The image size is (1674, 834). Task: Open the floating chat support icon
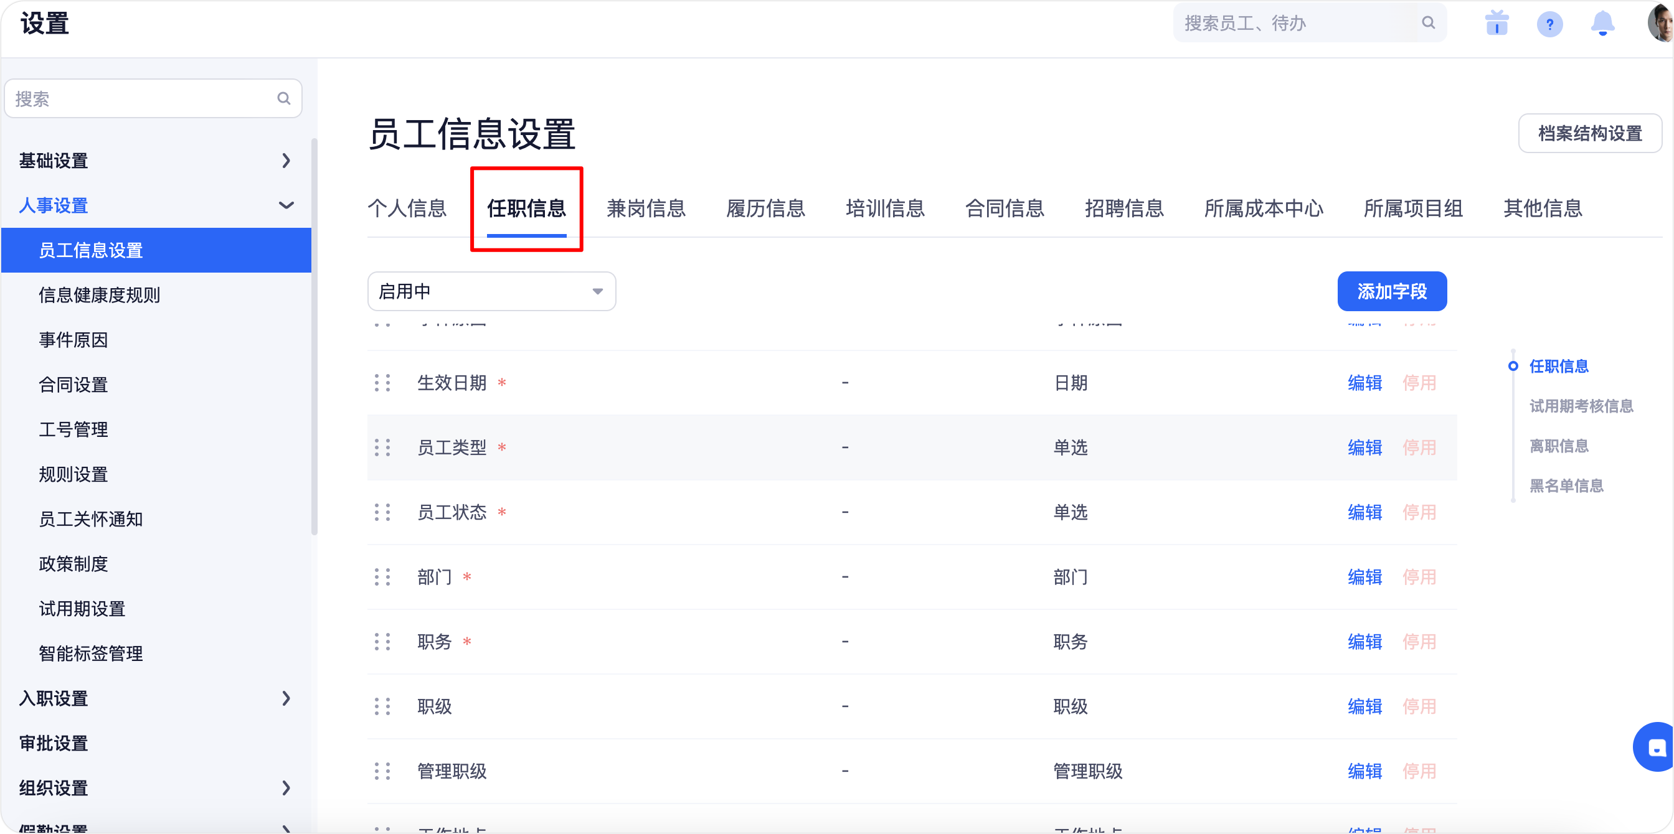click(1656, 747)
